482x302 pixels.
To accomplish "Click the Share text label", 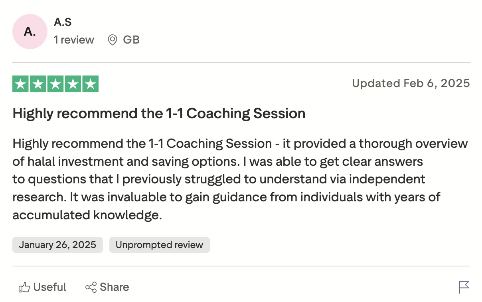I will (115, 287).
